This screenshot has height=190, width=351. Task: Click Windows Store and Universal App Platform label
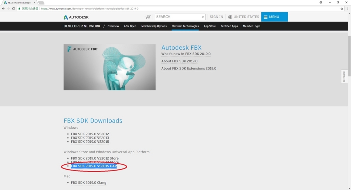106,152
